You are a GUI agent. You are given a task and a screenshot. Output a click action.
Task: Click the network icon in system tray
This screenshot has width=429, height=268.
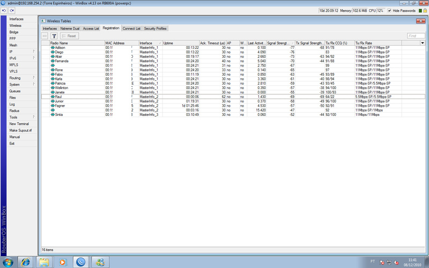(389, 263)
